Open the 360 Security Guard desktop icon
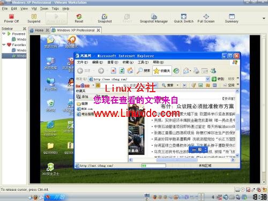268x201 pixels. click(50, 169)
